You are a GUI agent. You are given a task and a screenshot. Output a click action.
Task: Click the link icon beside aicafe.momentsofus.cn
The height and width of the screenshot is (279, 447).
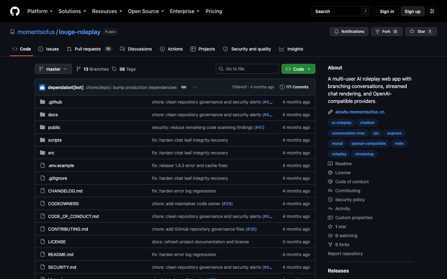click(x=330, y=112)
